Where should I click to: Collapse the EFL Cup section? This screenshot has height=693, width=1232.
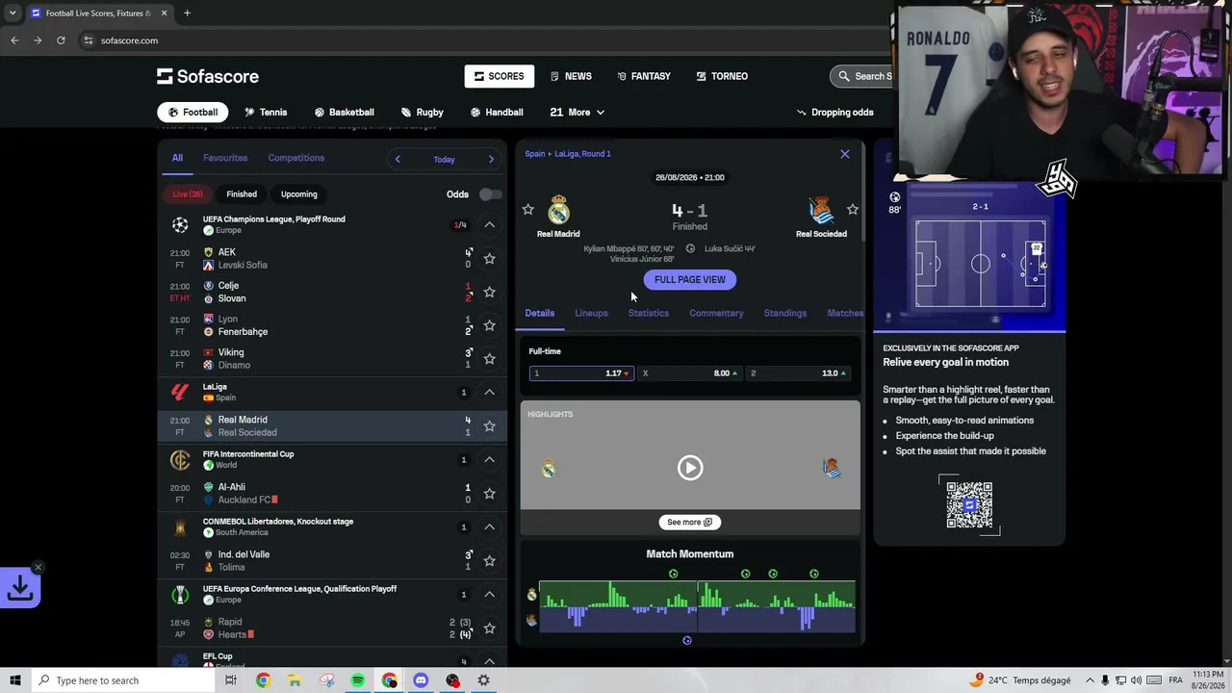[x=489, y=661]
